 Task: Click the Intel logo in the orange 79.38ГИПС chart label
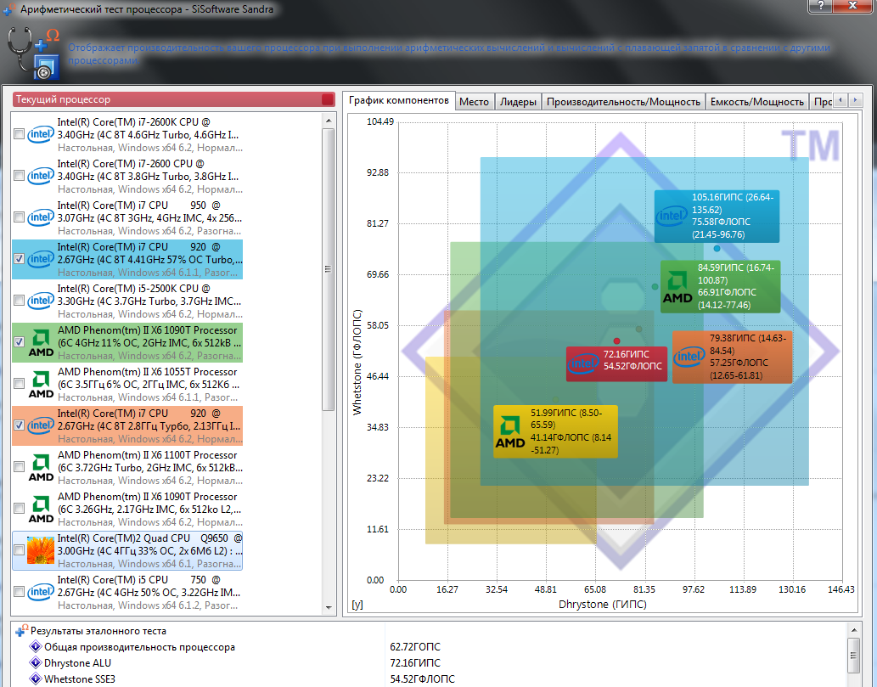pyautogui.click(x=689, y=357)
